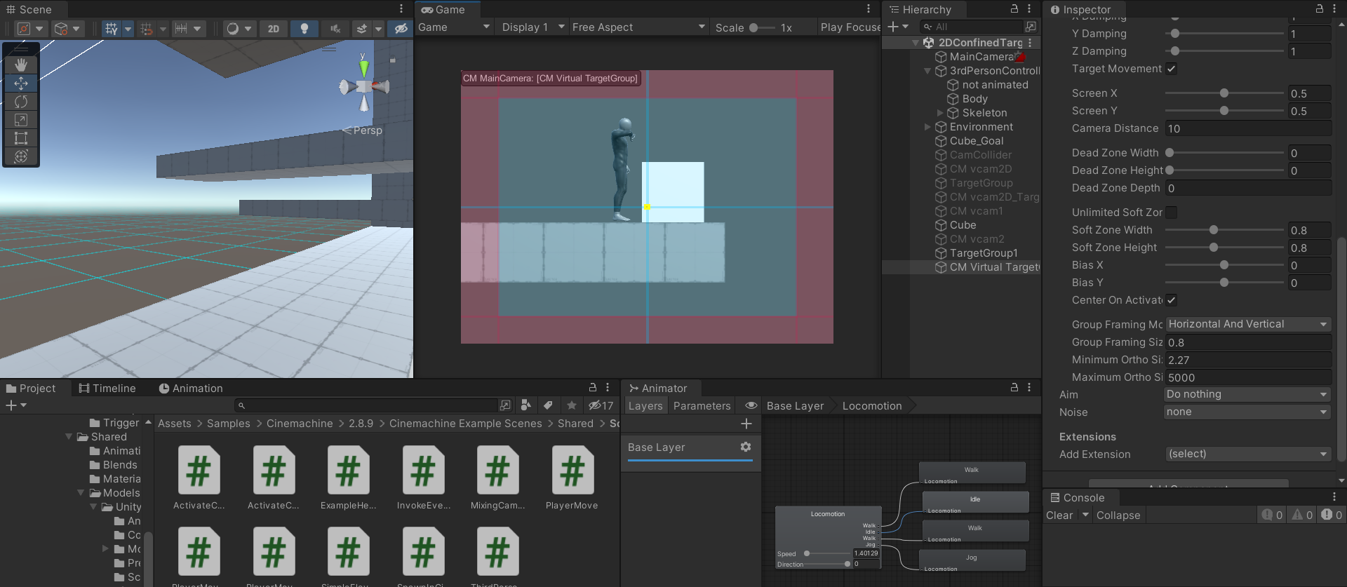Switch to the Timeline tab
Screen dimensions: 1347x587
pos(107,388)
